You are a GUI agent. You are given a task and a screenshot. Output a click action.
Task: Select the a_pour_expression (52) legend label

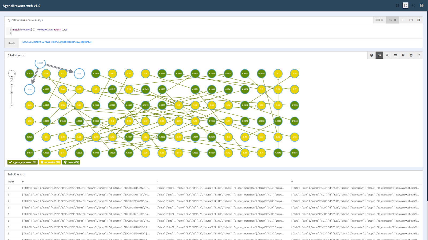tap(22, 162)
